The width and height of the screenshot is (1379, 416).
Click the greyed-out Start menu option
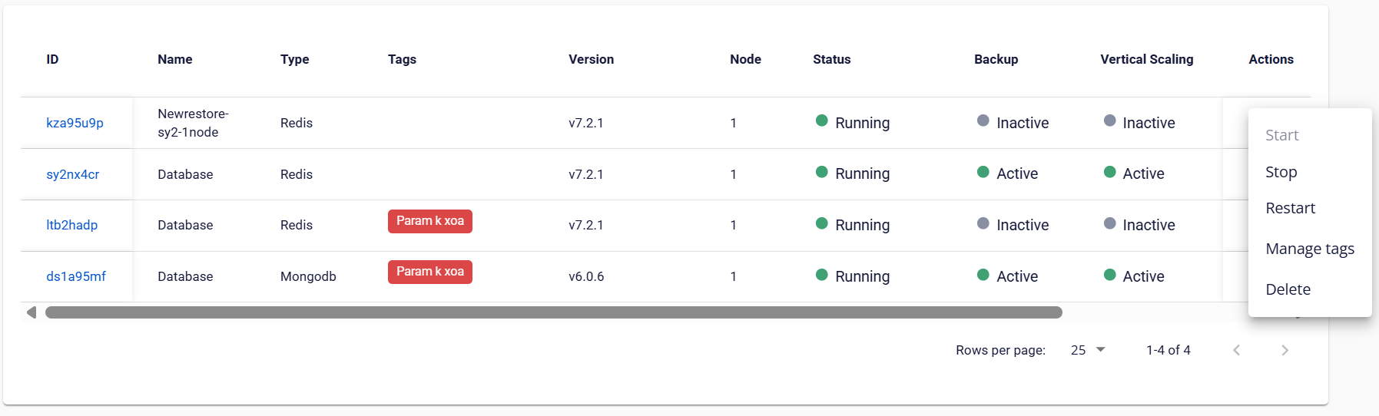point(1281,135)
